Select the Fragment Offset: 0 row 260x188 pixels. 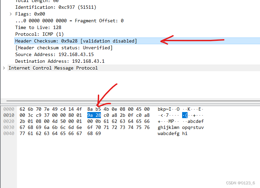pos(69,21)
